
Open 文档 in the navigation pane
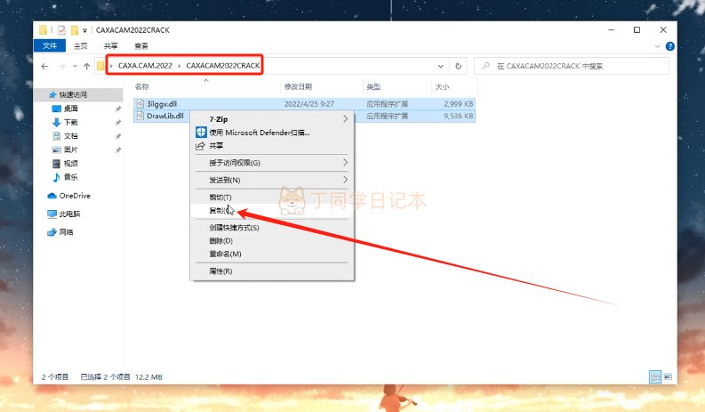pyautogui.click(x=70, y=135)
